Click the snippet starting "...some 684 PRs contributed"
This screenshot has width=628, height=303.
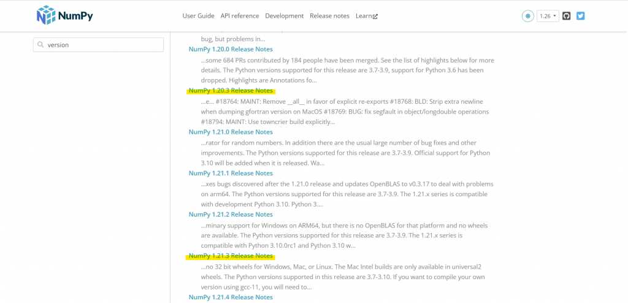pyautogui.click(x=348, y=70)
